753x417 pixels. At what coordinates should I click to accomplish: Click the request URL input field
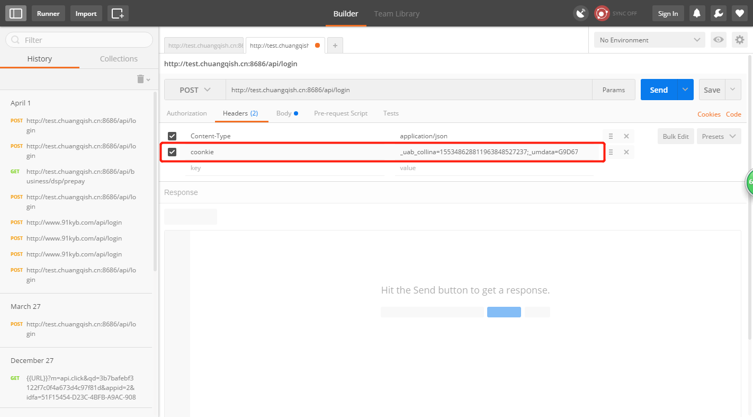pos(409,90)
